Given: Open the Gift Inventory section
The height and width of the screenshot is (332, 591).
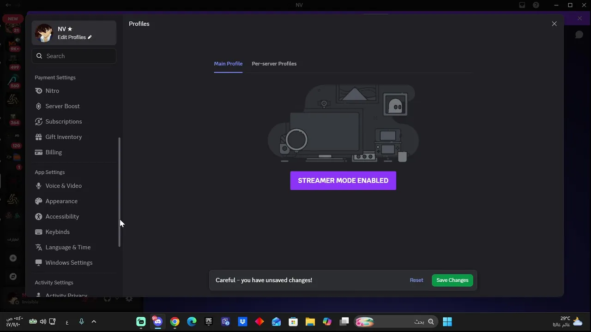Looking at the screenshot, I should (74, 137).
